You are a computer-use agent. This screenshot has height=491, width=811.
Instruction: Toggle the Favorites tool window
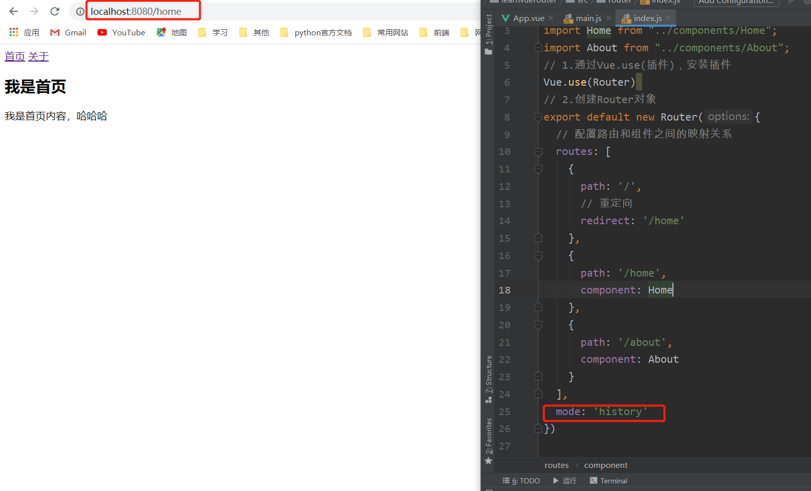489,441
